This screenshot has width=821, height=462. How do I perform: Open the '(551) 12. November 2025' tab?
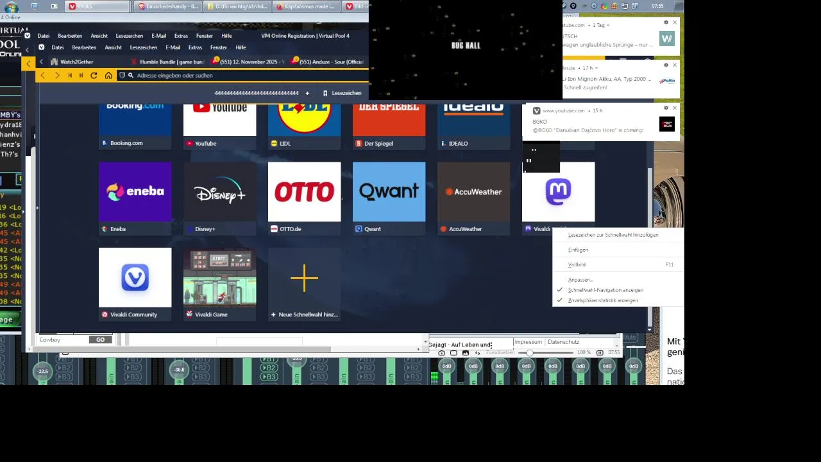click(x=248, y=62)
